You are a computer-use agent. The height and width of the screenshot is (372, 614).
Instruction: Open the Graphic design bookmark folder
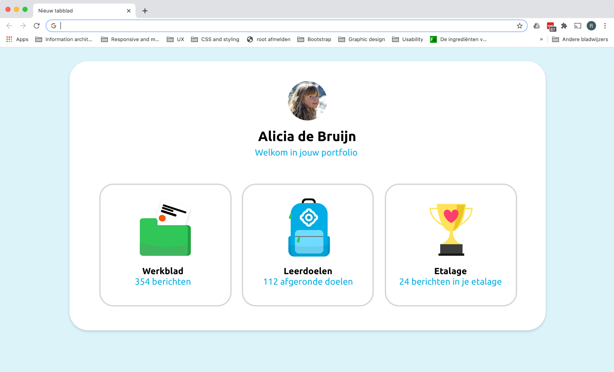pos(361,39)
